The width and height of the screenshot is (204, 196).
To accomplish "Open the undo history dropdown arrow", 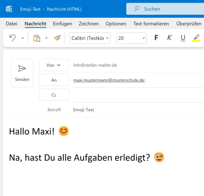I will pyautogui.click(x=22, y=38).
